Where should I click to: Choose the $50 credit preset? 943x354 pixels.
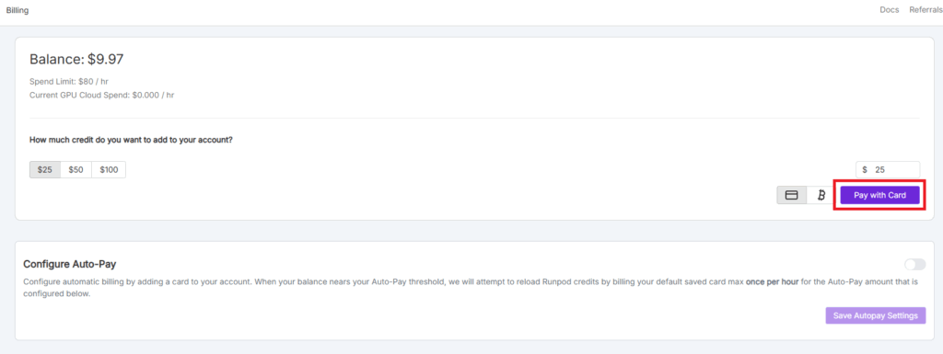pos(76,170)
